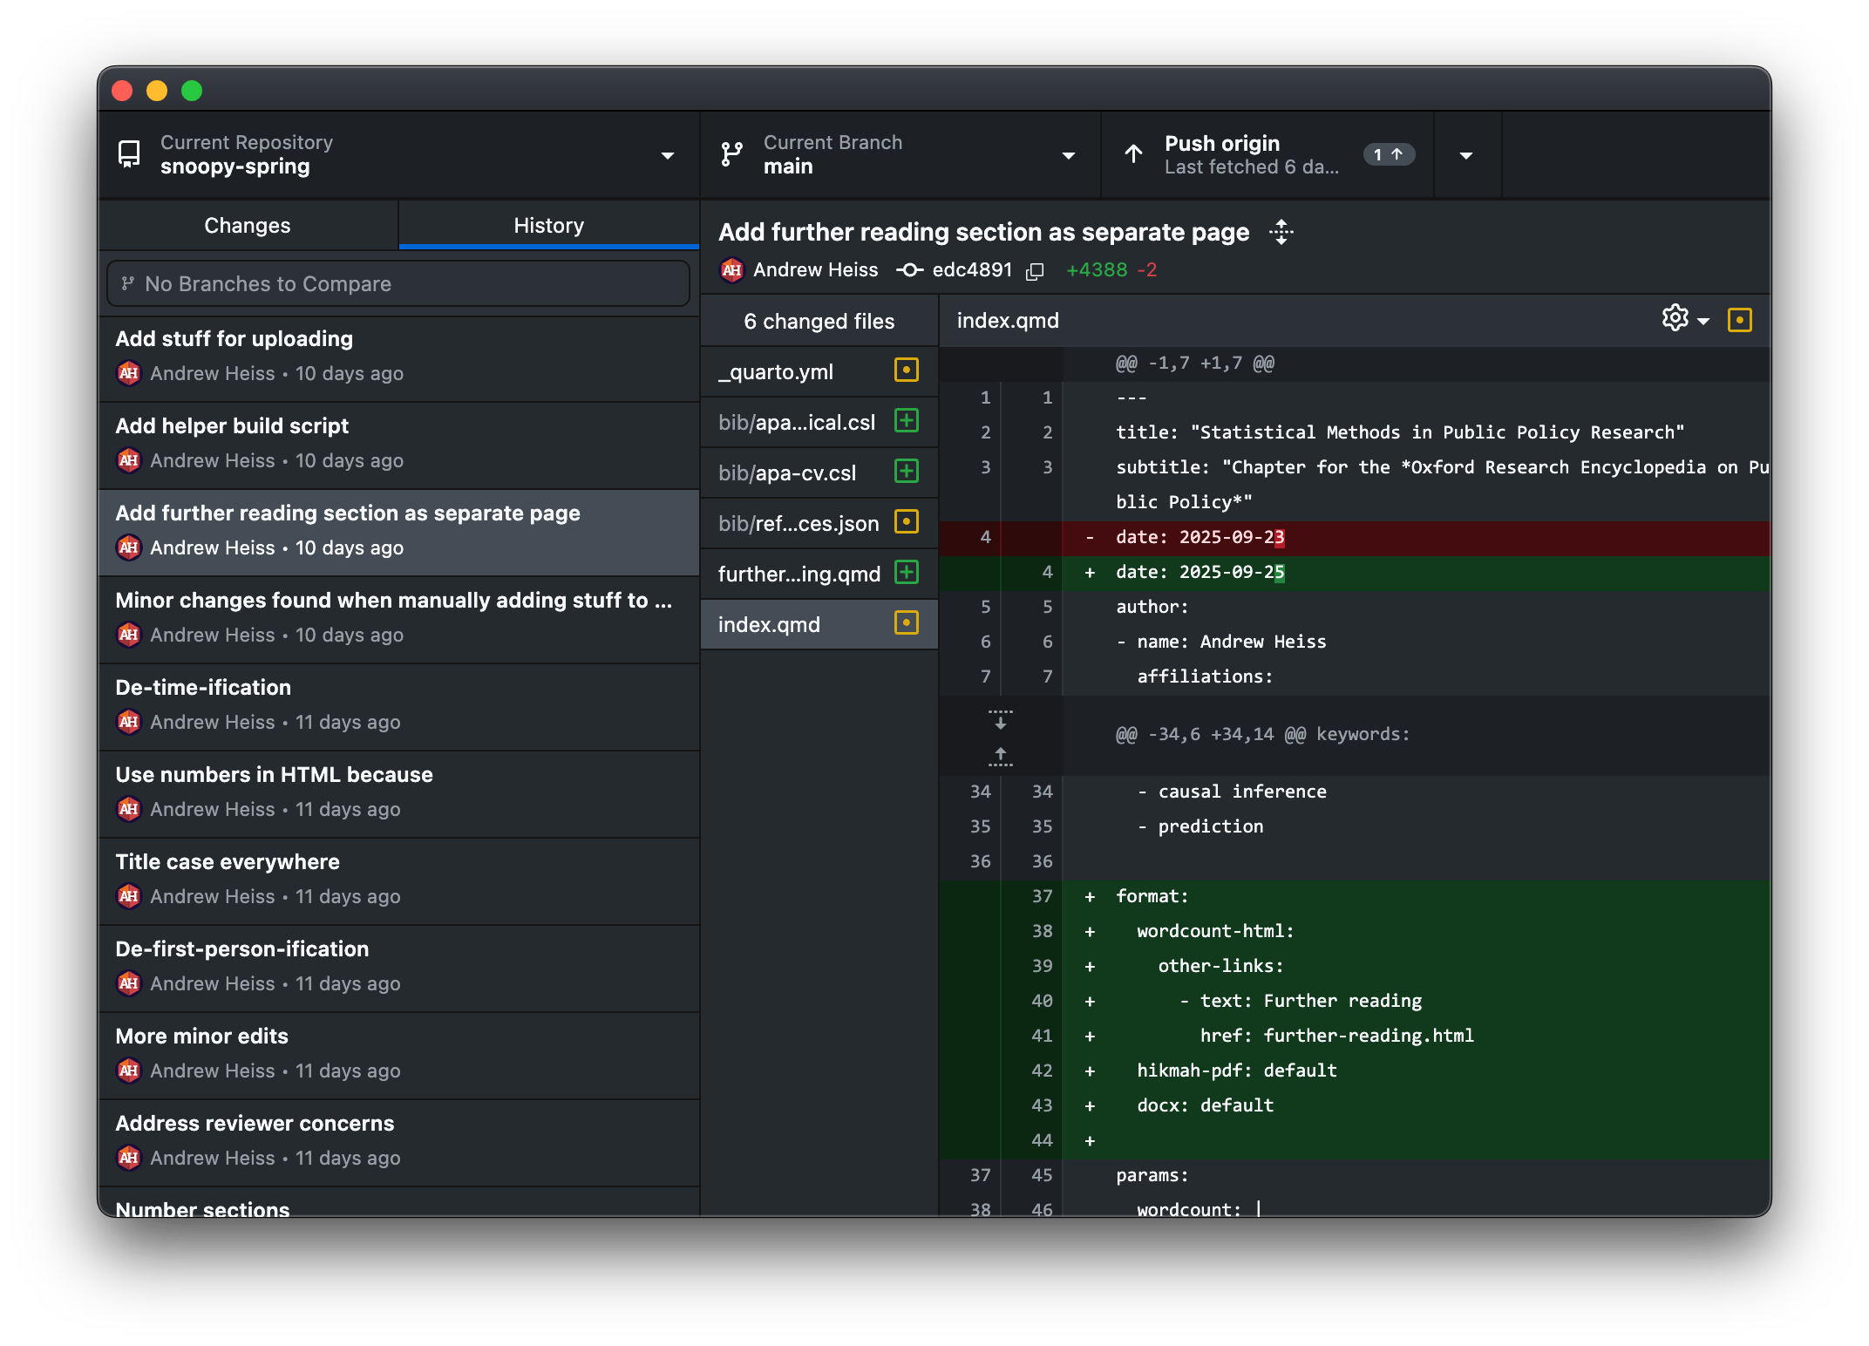Open the diff settings gear
The width and height of the screenshot is (1869, 1346).
coord(1675,318)
